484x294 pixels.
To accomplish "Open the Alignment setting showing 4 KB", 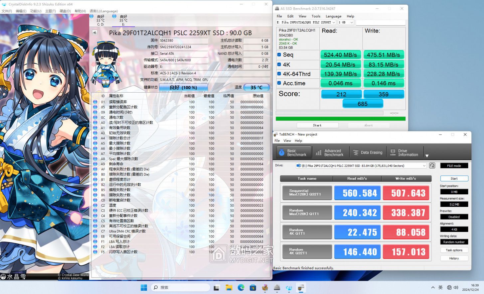I will 454,229.
